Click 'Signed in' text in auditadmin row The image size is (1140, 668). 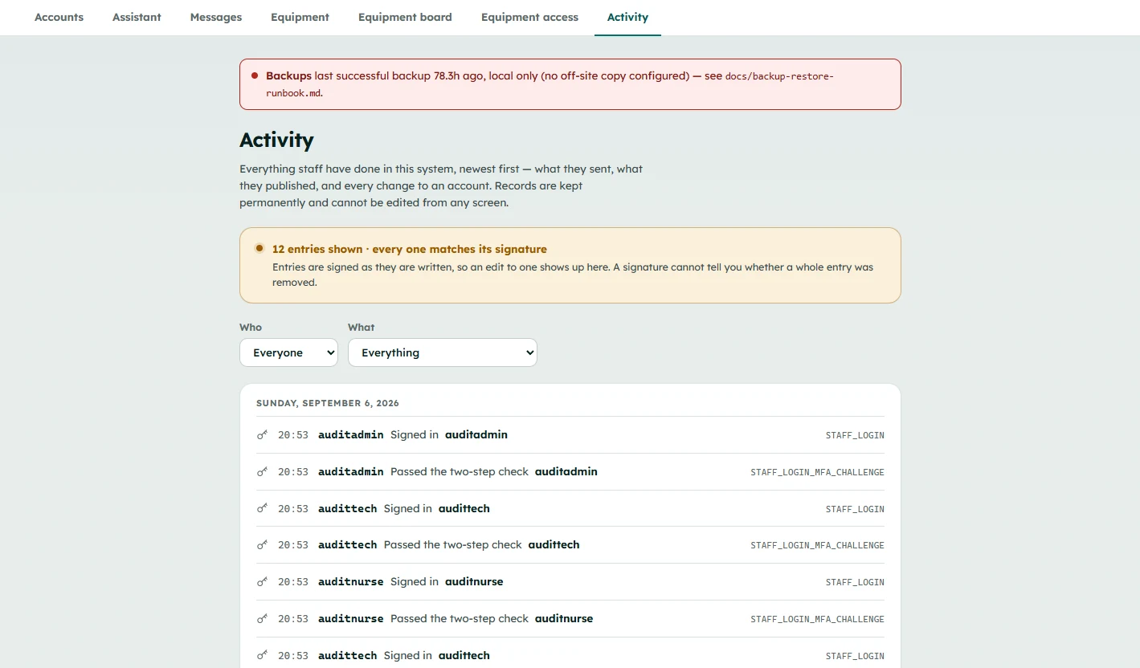(415, 434)
